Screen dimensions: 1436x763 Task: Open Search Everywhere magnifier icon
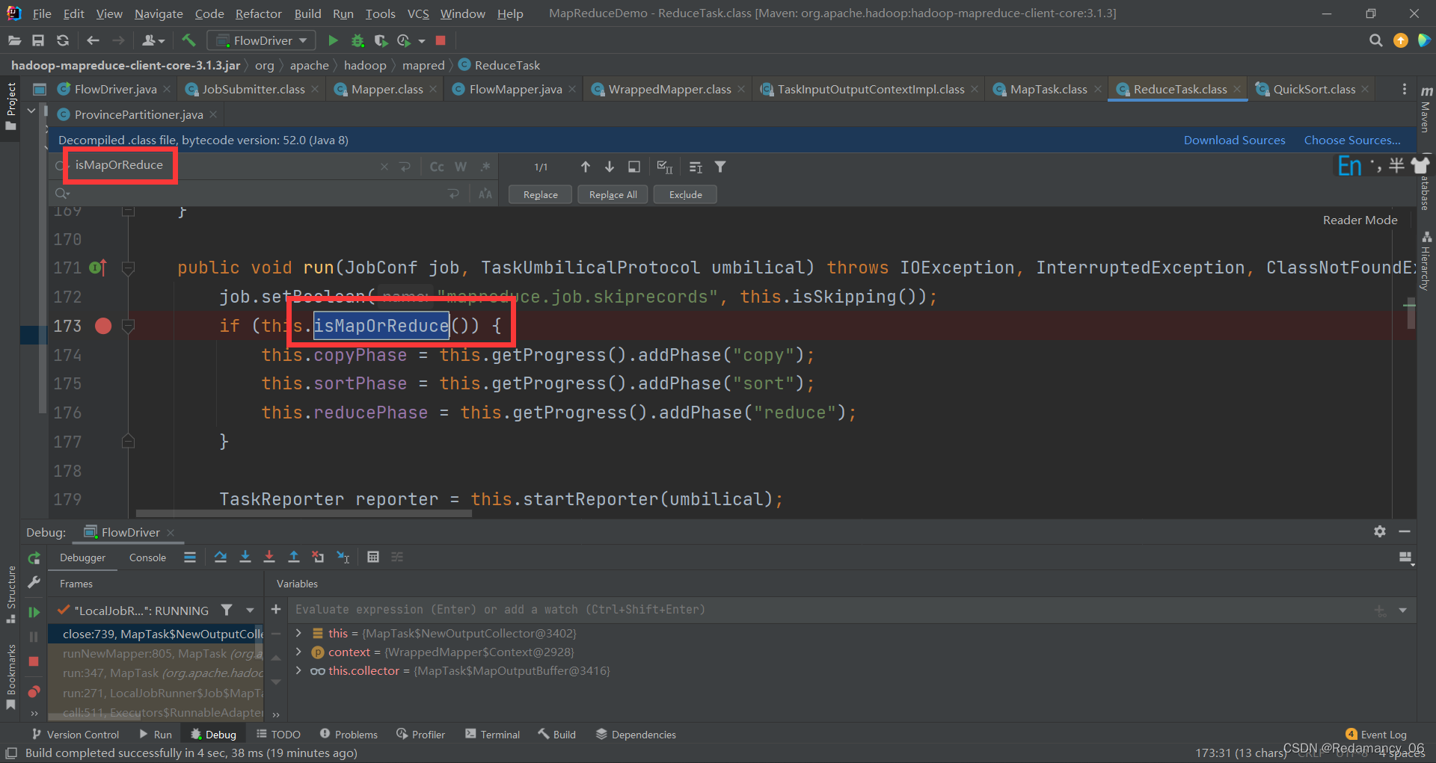[1375, 40]
